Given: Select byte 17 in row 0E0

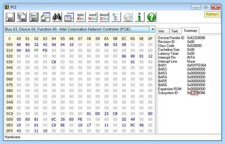Looking at the screenshot, I should (89, 125).
